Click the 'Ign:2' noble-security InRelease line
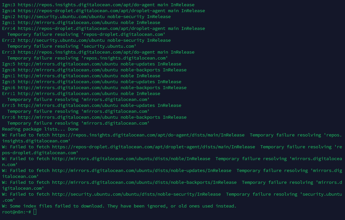Screen dimensions: 345x220 [86, 16]
